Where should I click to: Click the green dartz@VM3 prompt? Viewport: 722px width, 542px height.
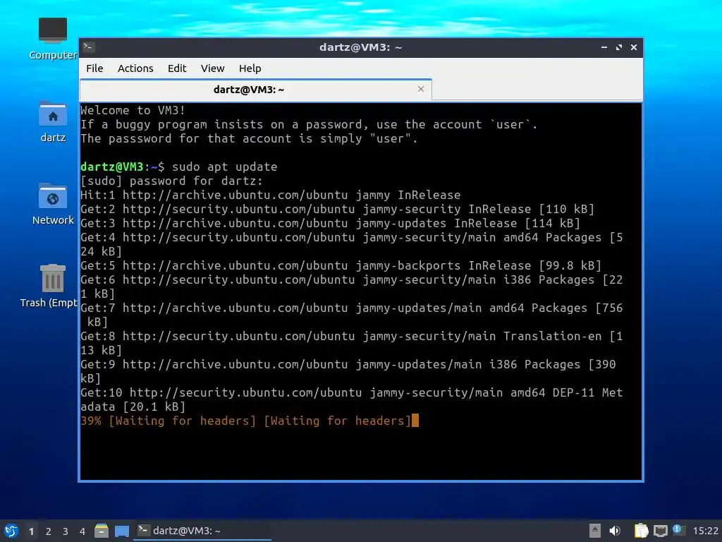coord(112,167)
